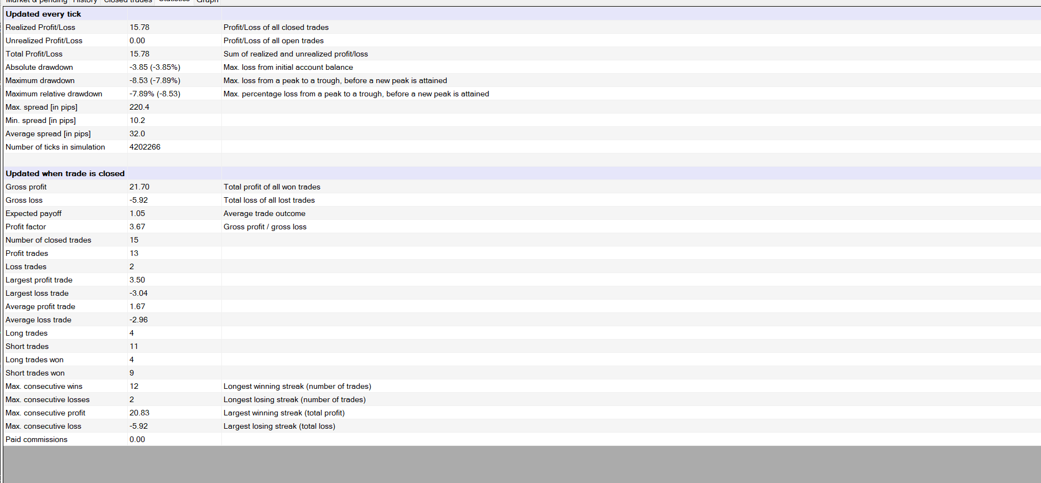Select description 'Profit/Loss of all closed trades'
The width and height of the screenshot is (1041, 483).
tap(276, 27)
